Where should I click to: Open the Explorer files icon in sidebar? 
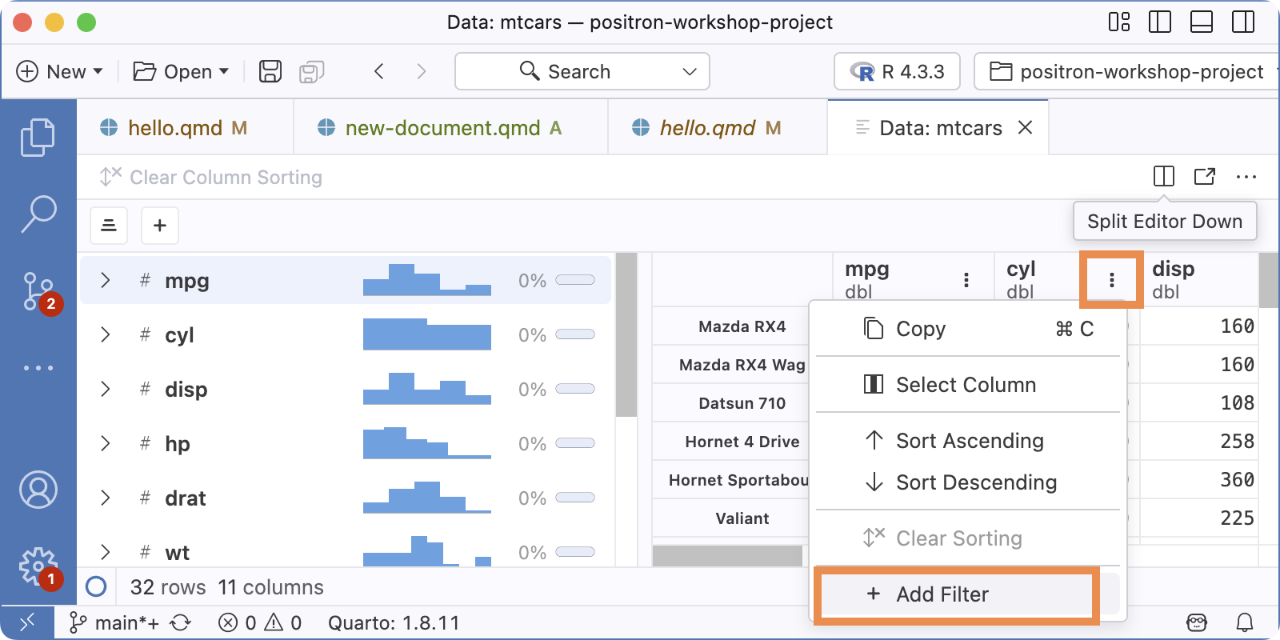pyautogui.click(x=38, y=138)
